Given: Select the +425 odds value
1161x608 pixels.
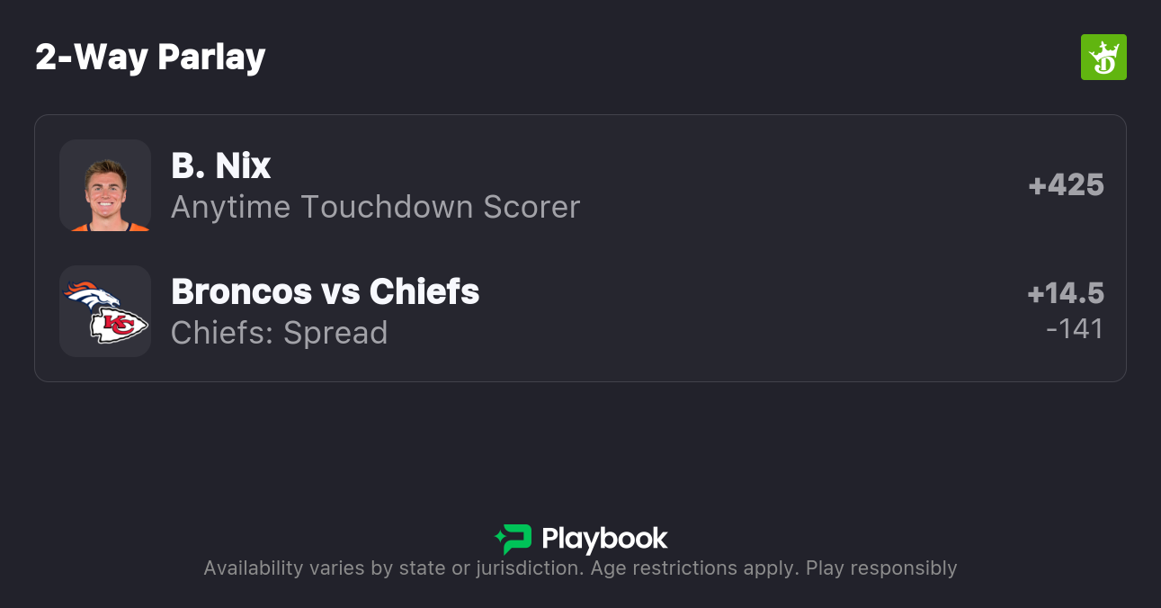Looking at the screenshot, I should coord(1066,185).
